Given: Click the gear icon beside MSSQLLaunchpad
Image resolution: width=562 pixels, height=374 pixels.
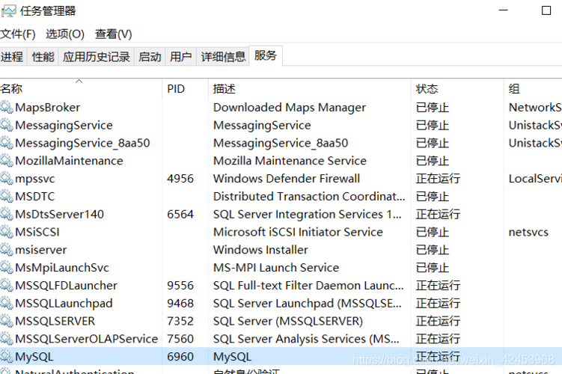Looking at the screenshot, I should [x=7, y=303].
